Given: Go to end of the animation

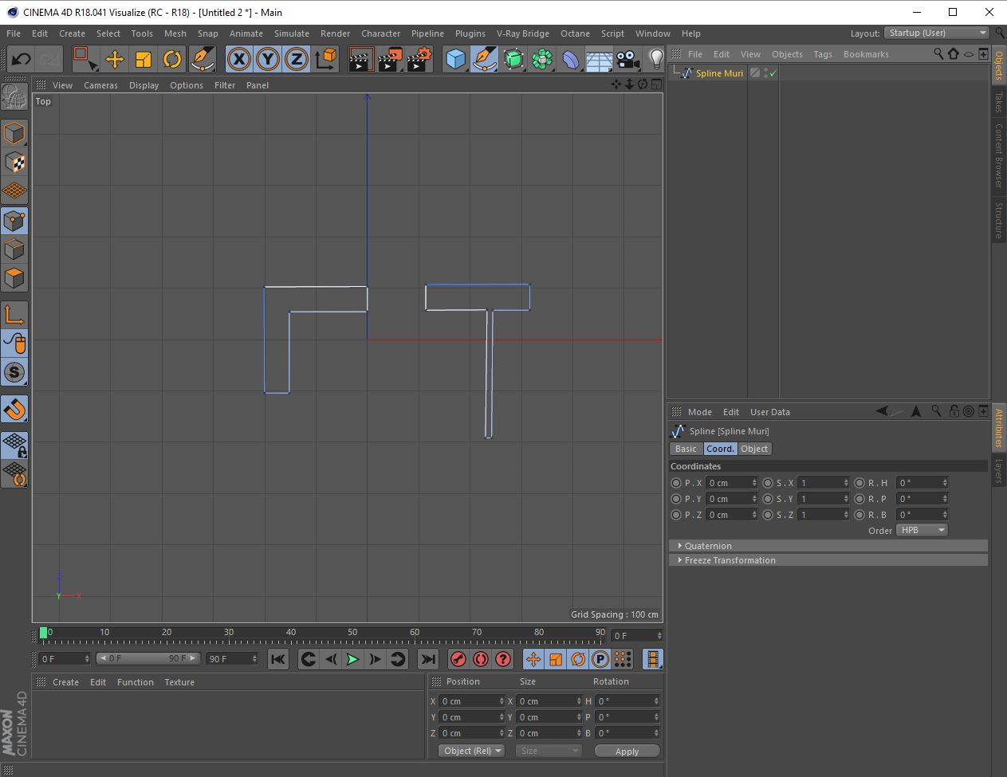Looking at the screenshot, I should 428,659.
